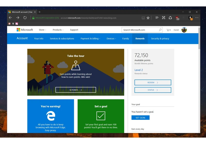This screenshot has width=206, height=144.
Task: Open Gmail favorites bar bookmark
Action: pos(10,24)
